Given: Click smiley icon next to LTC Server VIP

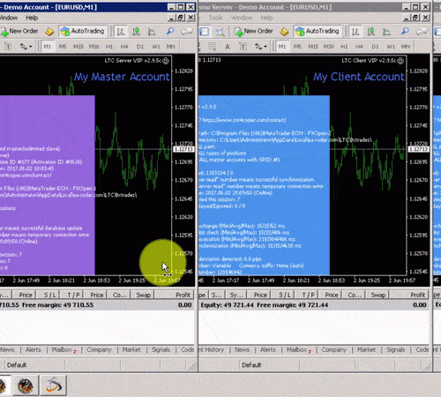Looking at the screenshot, I should (166, 61).
